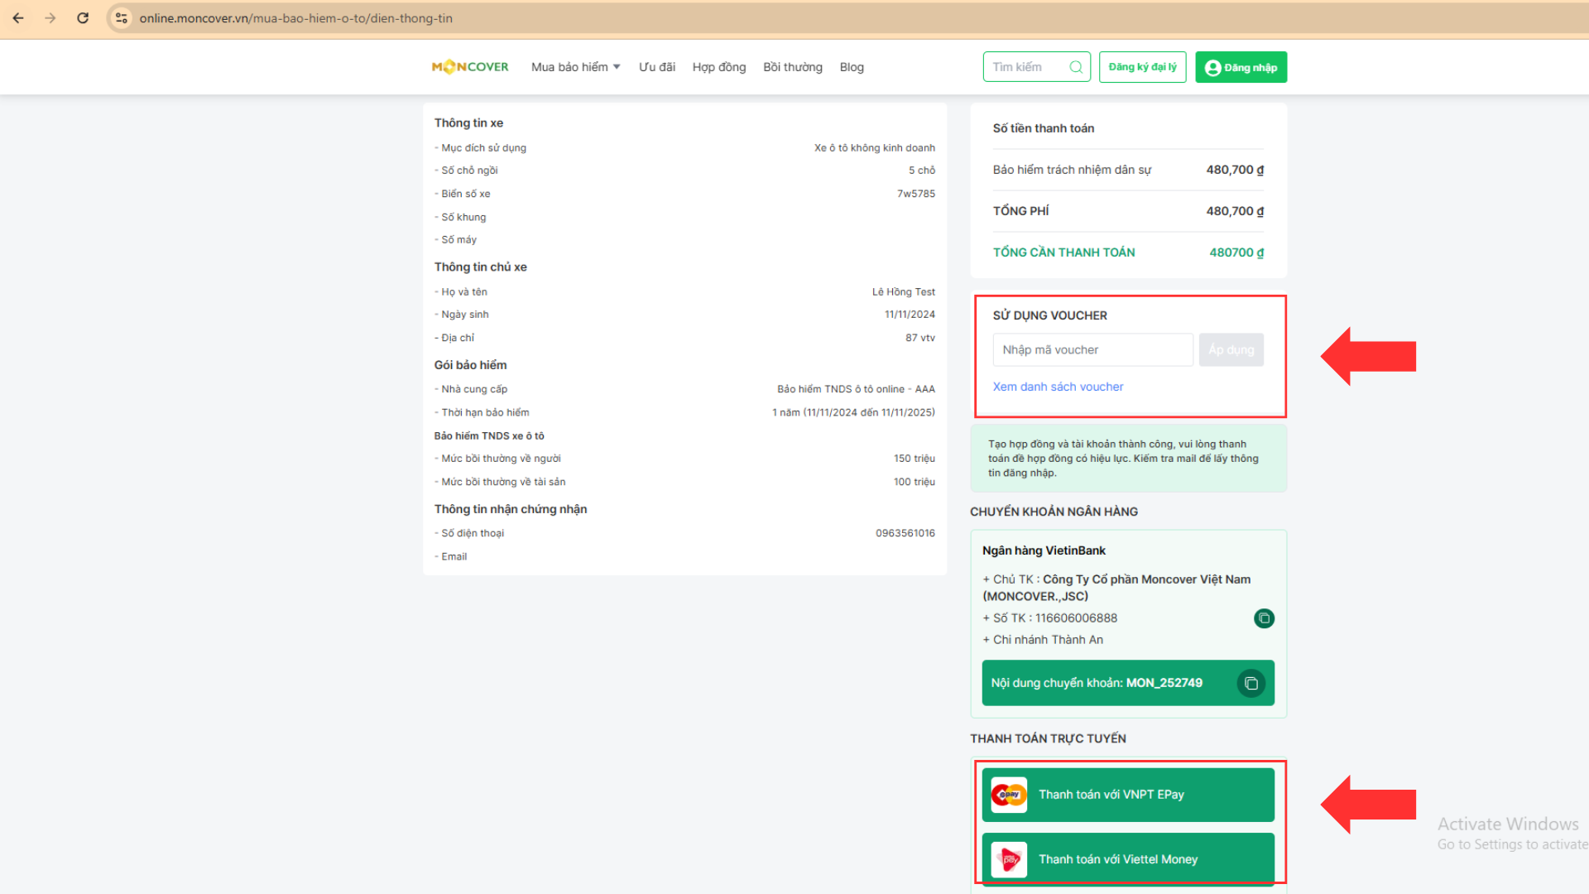Click the TỔNG CẦN THANH TOÁN amount 480700 ₫
The image size is (1589, 894).
coord(1236,252)
